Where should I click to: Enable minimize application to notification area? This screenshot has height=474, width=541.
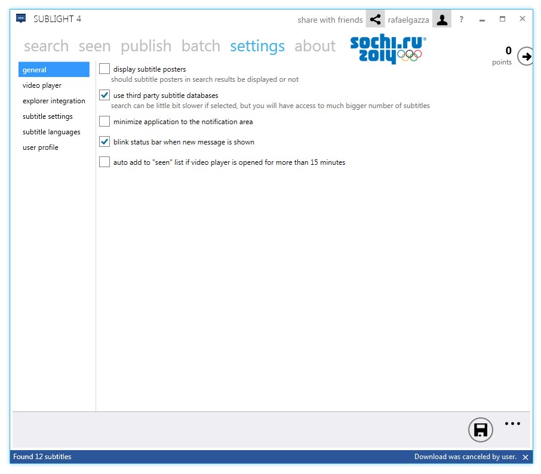pyautogui.click(x=104, y=121)
